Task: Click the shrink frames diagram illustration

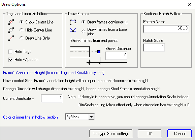Action: tap(98, 55)
